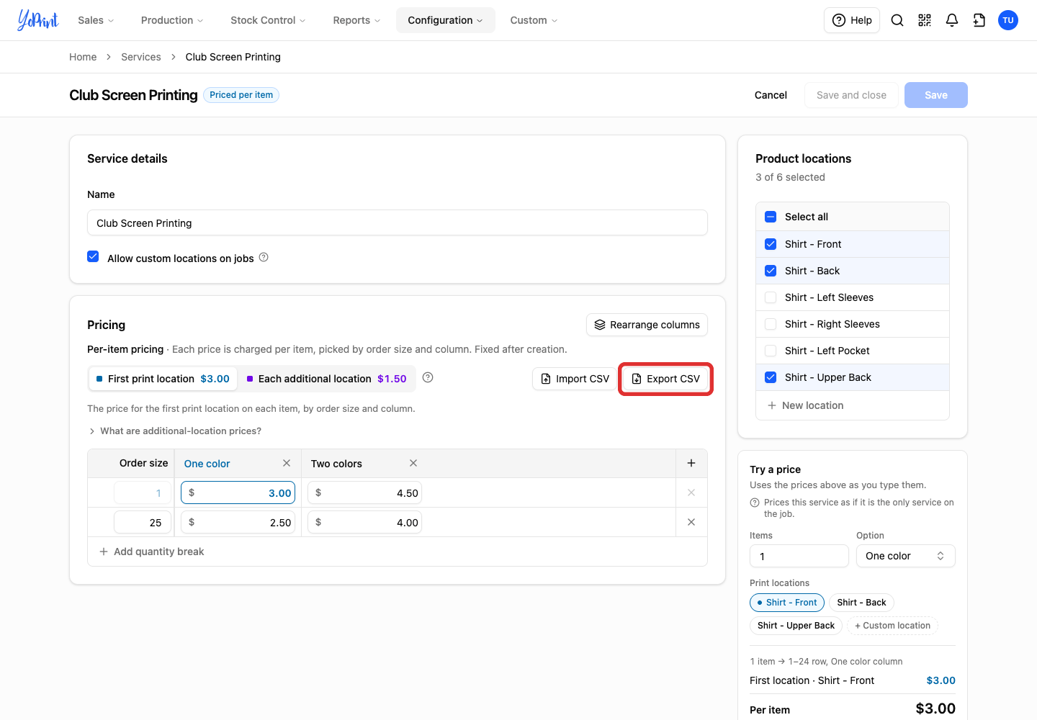
Task: Check Shirt - Left Pocket location
Action: 771,351
